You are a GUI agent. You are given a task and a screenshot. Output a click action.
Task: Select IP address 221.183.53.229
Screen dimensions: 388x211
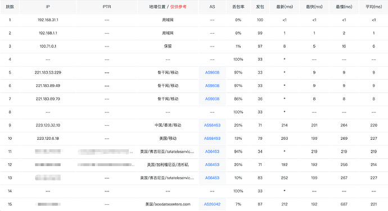pos(48,72)
